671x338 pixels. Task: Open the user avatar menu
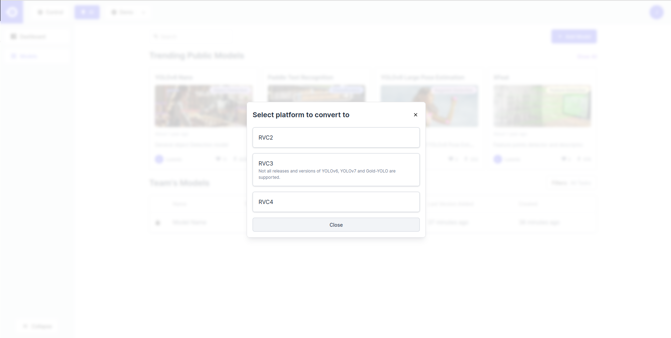656,12
